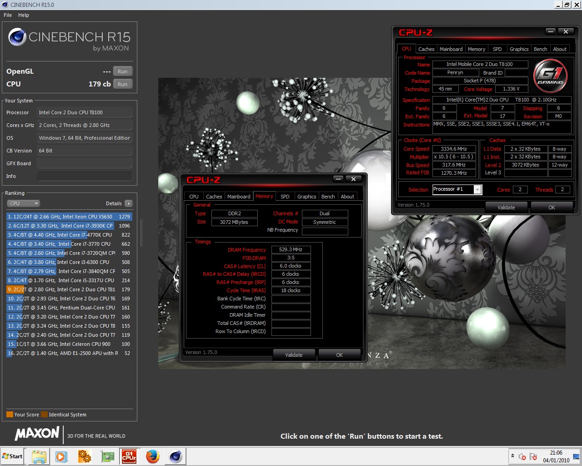The height and width of the screenshot is (466, 582).
Task: Click the Windows Start button
Action: click(13, 456)
